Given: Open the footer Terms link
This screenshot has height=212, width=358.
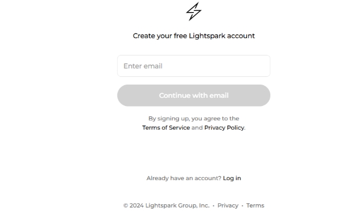Looking at the screenshot, I should tap(255, 205).
